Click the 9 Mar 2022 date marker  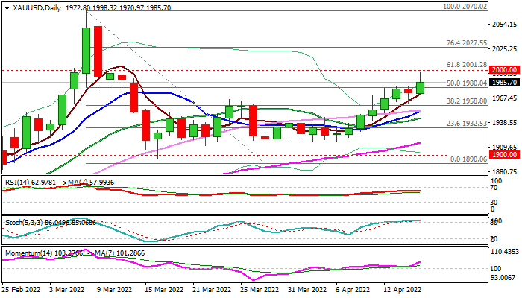click(114, 290)
